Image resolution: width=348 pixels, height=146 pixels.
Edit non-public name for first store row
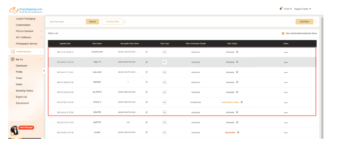pos(146,52)
